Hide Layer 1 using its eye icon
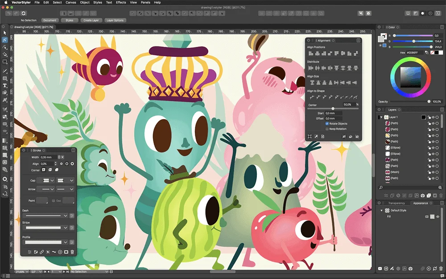The width and height of the screenshot is (446, 279). pos(433,117)
